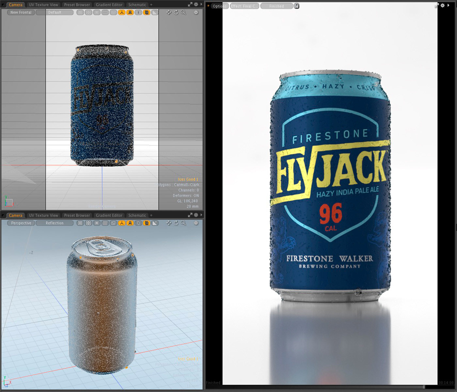Click the X-square icon in Perspective viewport toolbar
The height and width of the screenshot is (392, 457).
[97, 223]
